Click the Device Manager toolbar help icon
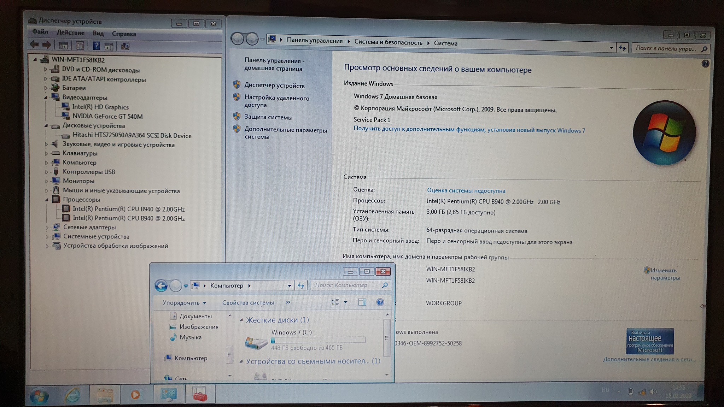This screenshot has width=724, height=407. click(x=96, y=46)
